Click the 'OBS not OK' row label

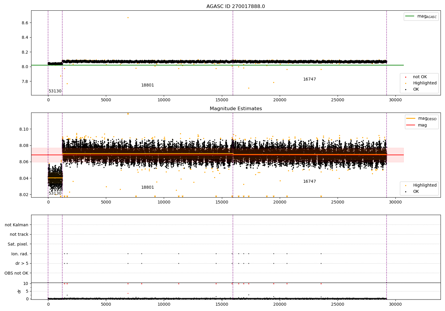click(x=16, y=273)
